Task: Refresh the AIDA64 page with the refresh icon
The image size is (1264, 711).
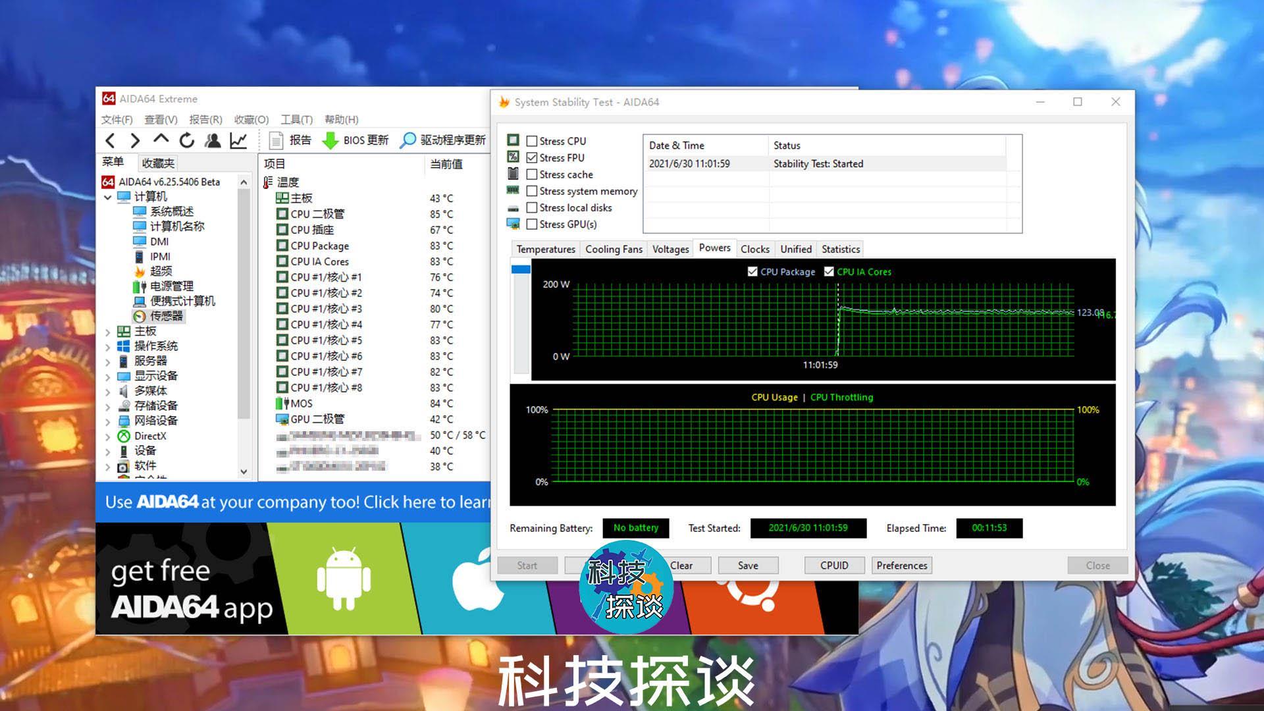Action: (187, 140)
